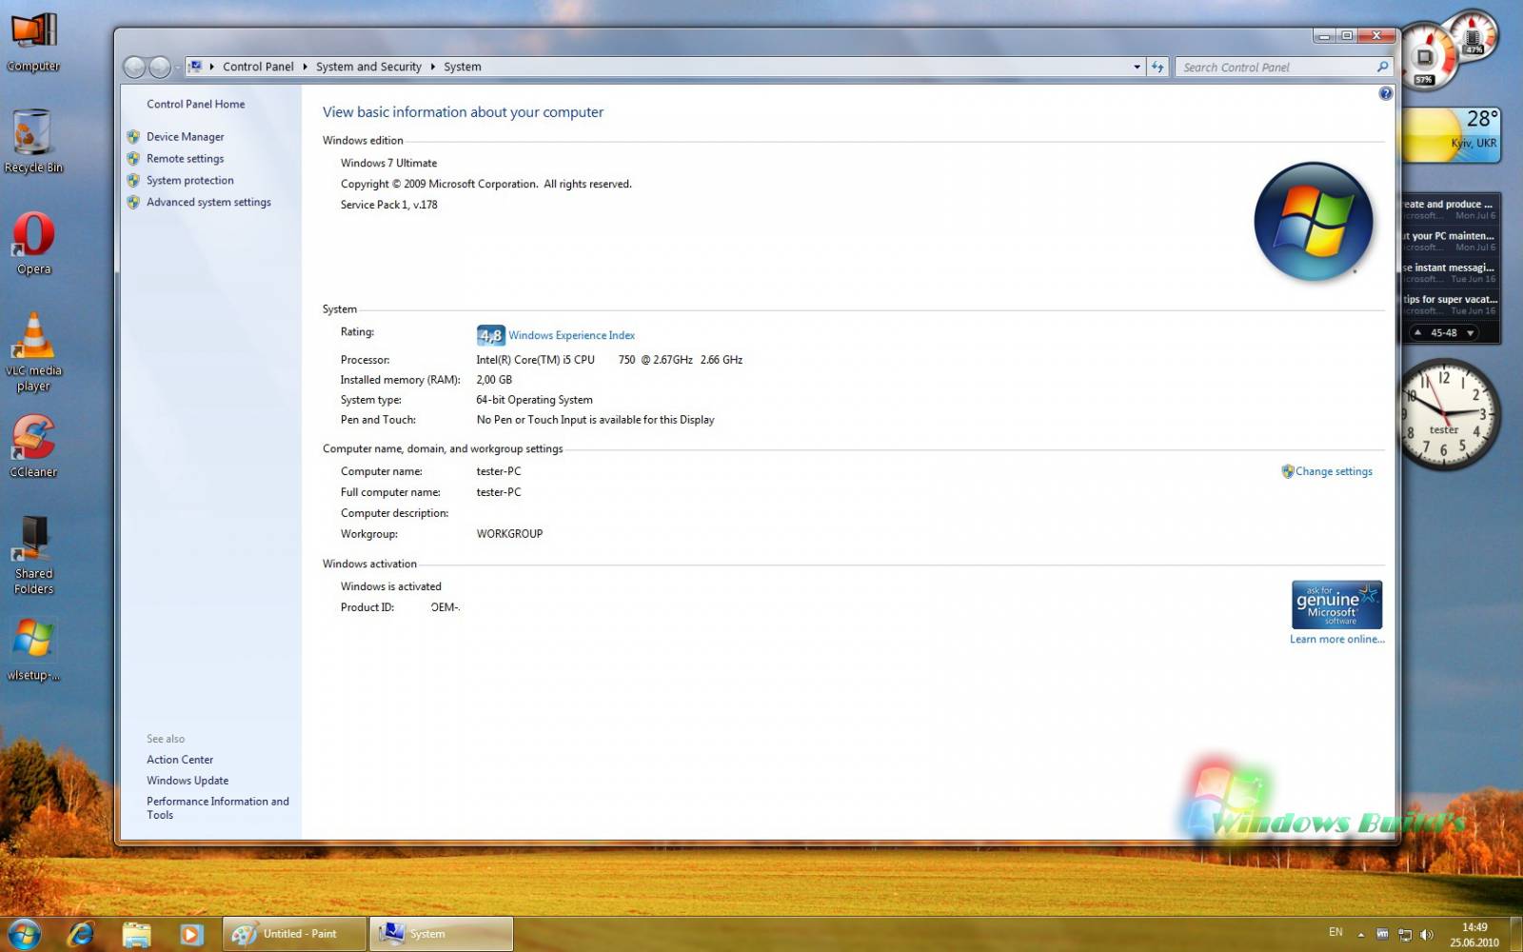Click EN language indicator
Viewport: 1523px width, 952px height.
pyautogui.click(x=1335, y=933)
